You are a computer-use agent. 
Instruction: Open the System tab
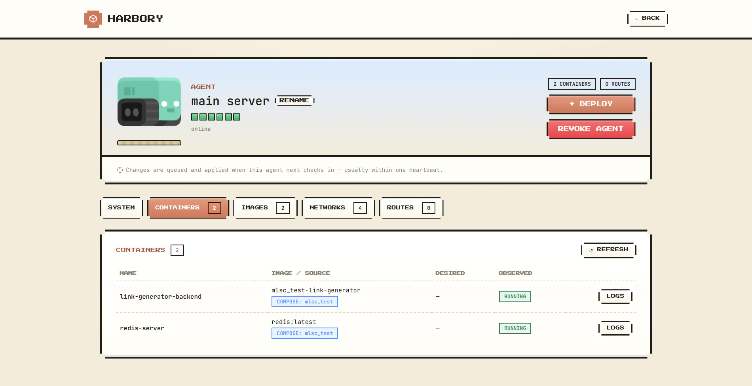pos(122,208)
